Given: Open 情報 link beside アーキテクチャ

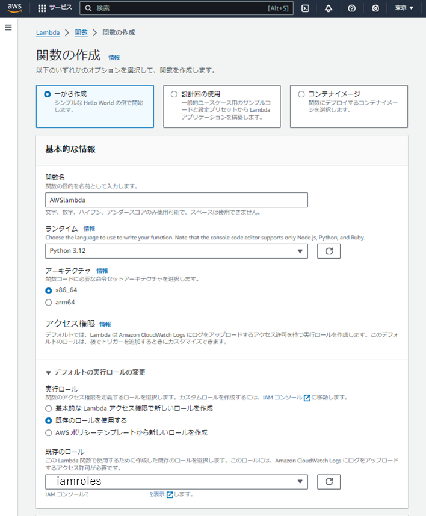Looking at the screenshot, I should (102, 271).
